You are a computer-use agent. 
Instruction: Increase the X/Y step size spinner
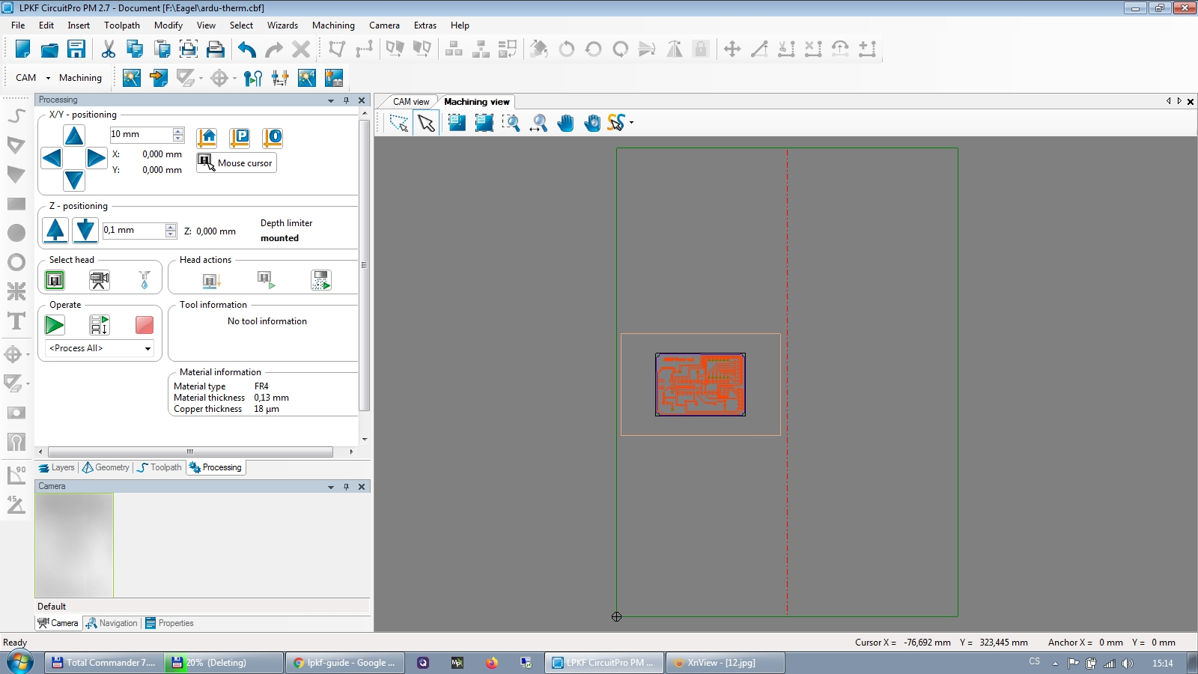click(x=178, y=131)
